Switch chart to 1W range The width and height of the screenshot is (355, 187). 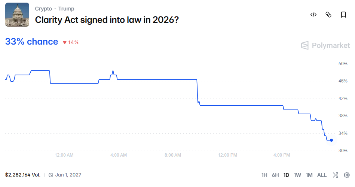297,175
